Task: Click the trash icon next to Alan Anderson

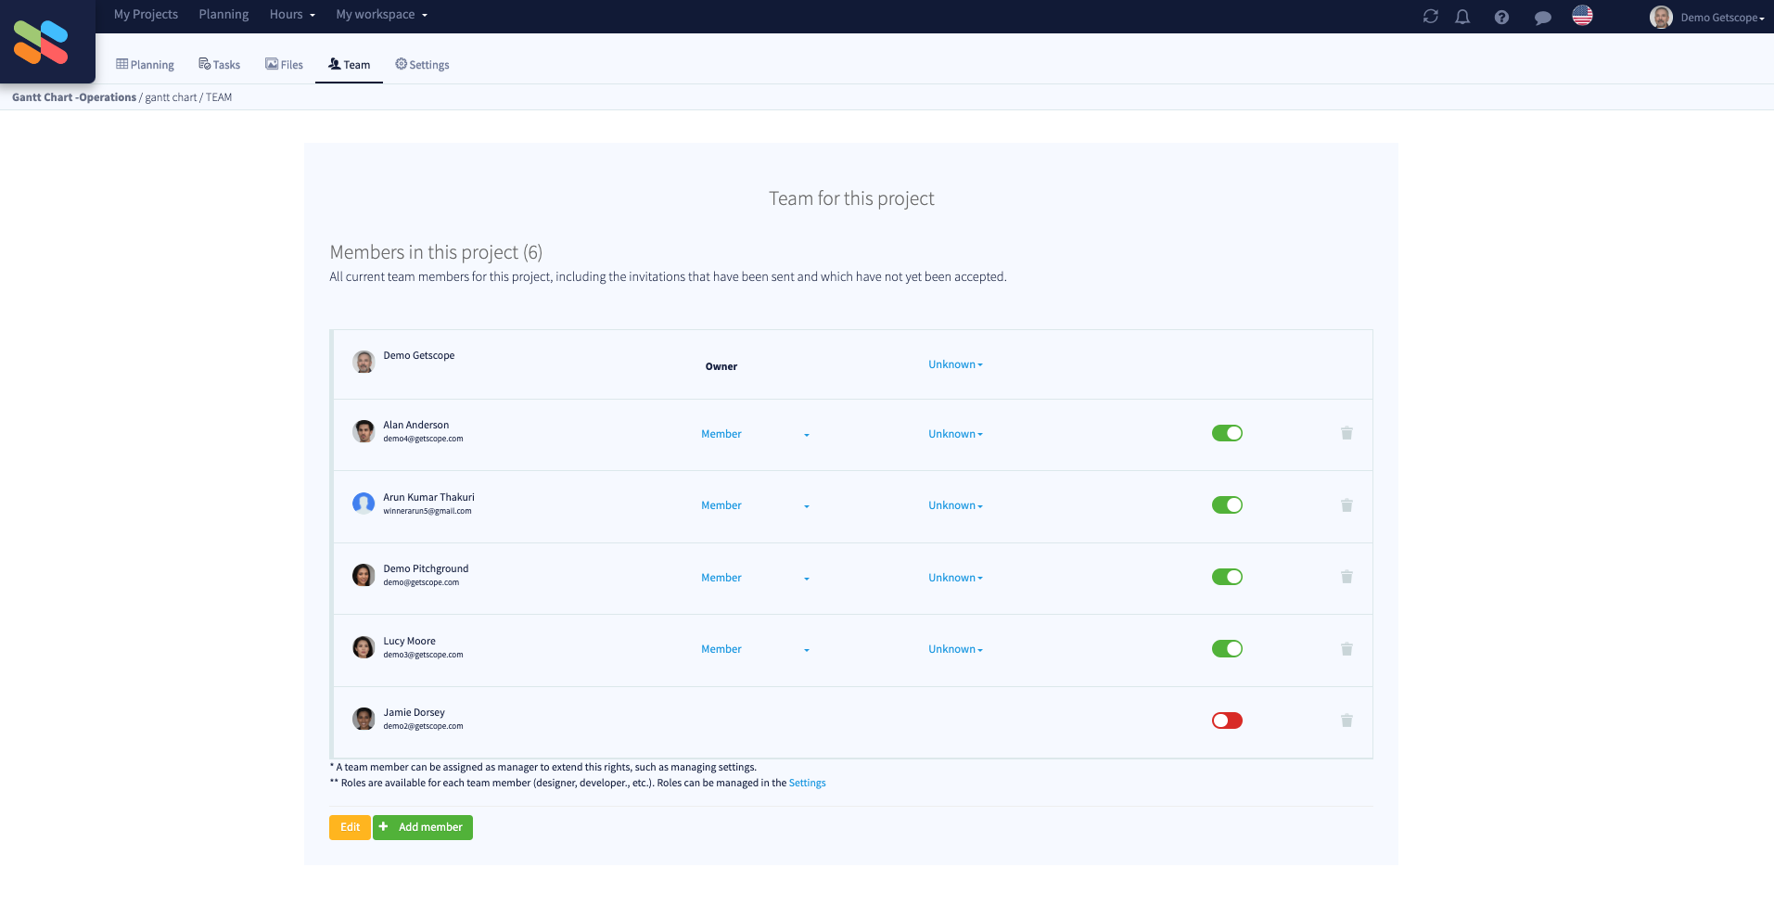Action: [1346, 433]
